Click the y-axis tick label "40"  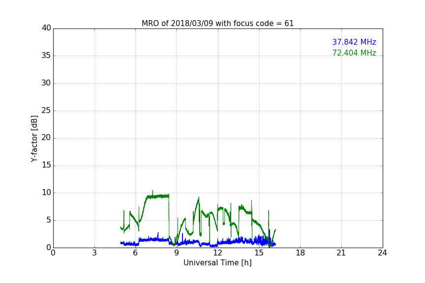(x=46, y=28)
